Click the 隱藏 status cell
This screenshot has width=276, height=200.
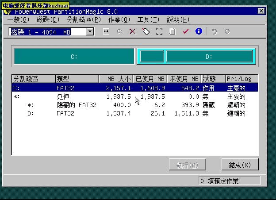(209, 105)
